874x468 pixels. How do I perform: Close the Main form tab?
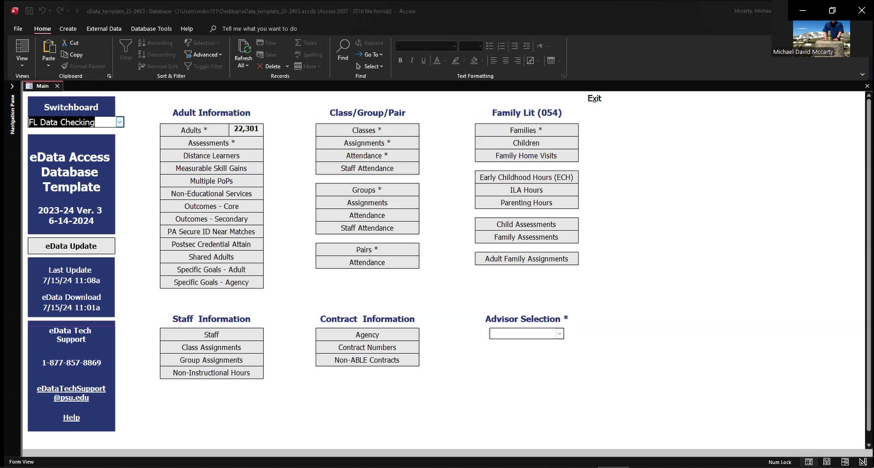click(57, 86)
